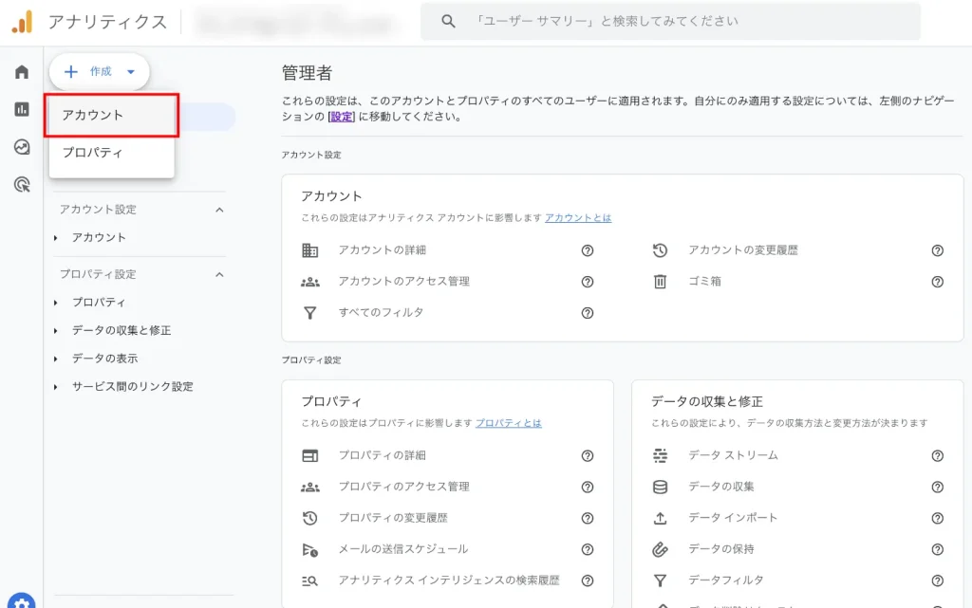Click the stream icon beside データ ストリーム
Screen dimensions: 972x608
pyautogui.click(x=661, y=455)
